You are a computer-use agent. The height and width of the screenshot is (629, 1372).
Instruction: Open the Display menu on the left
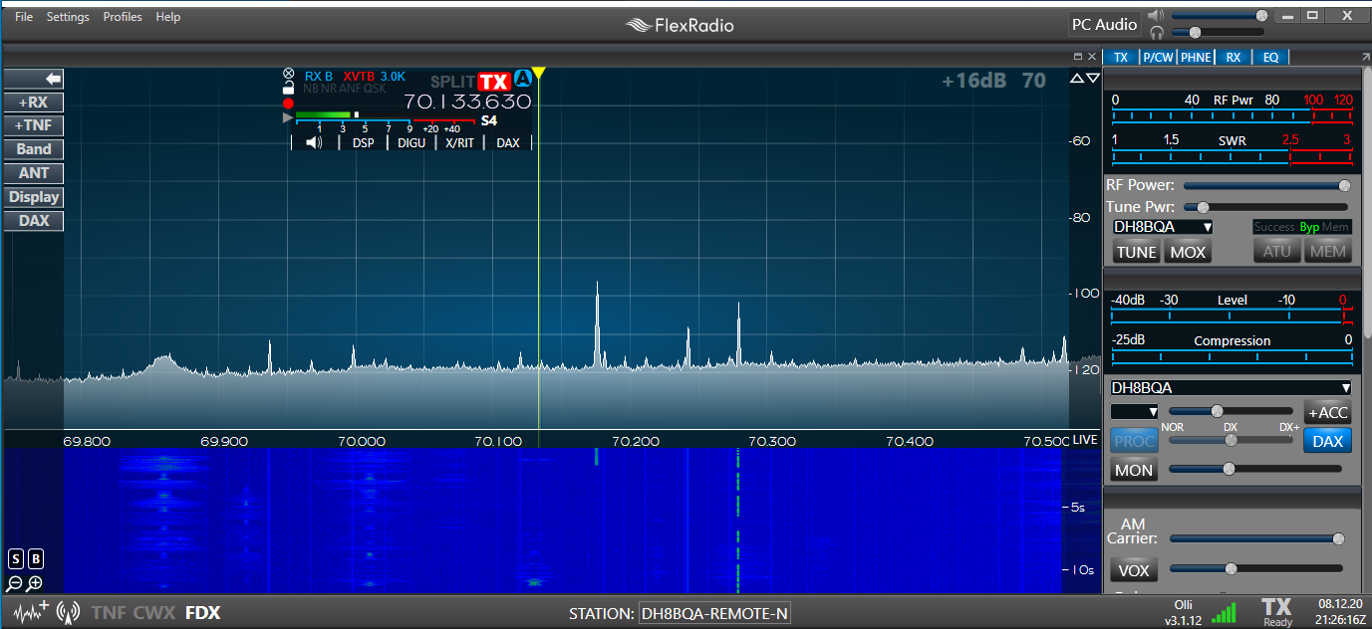click(34, 197)
